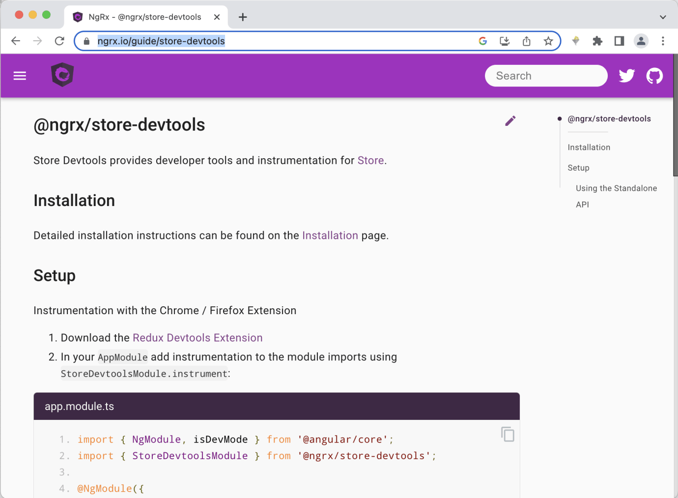Bookmark this page with star icon
This screenshot has width=678, height=498.
click(x=548, y=41)
